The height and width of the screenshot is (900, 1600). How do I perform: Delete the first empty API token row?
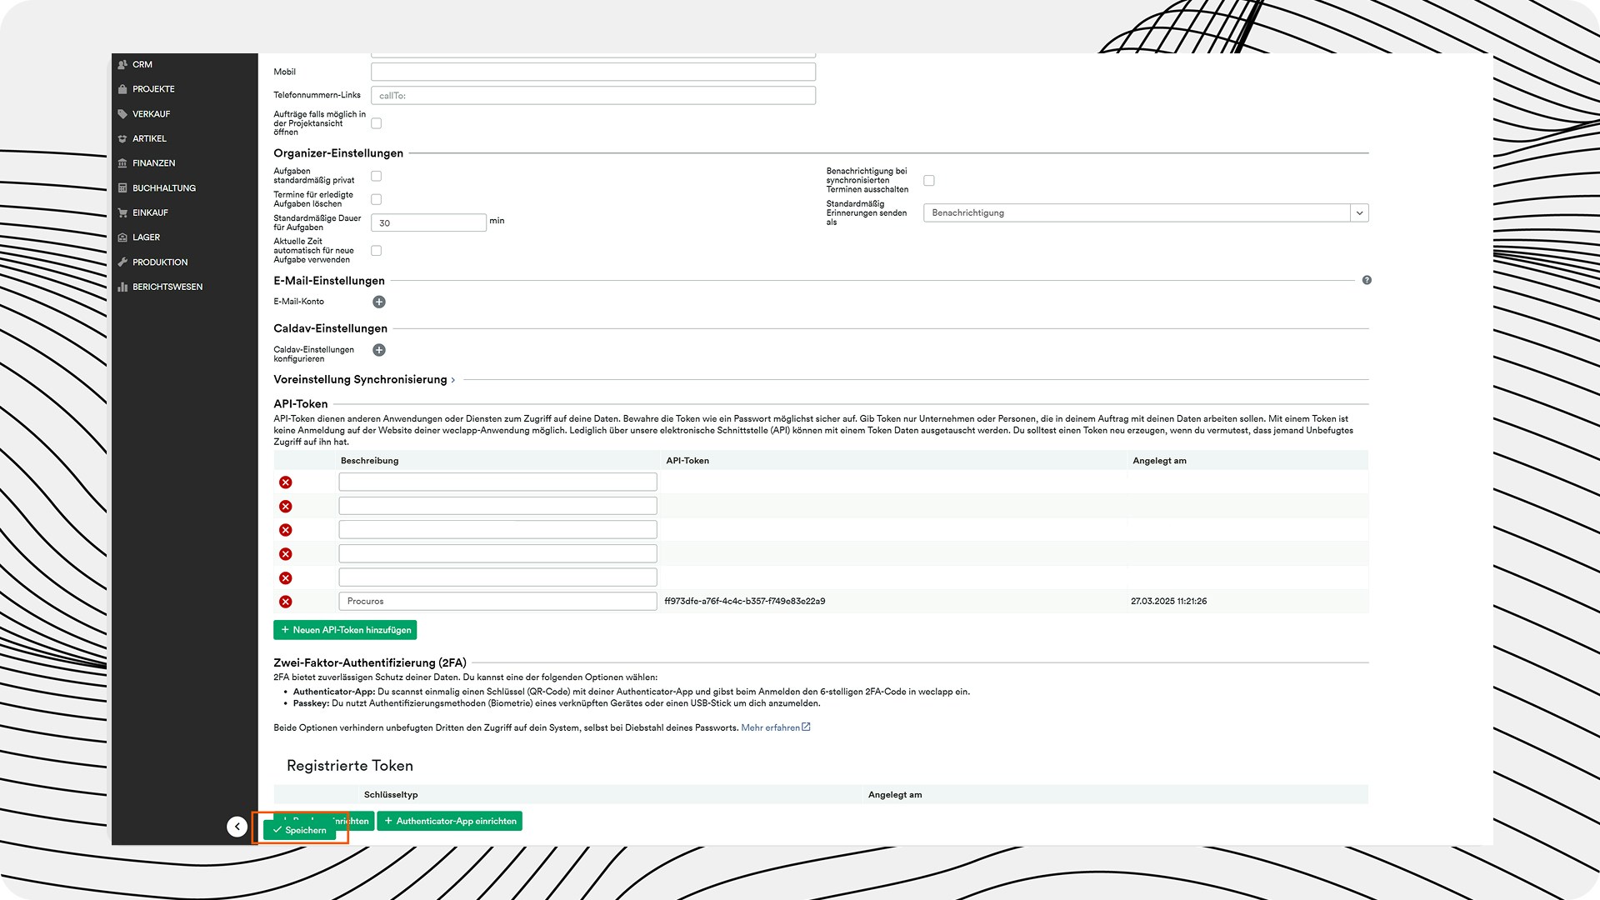(x=286, y=482)
